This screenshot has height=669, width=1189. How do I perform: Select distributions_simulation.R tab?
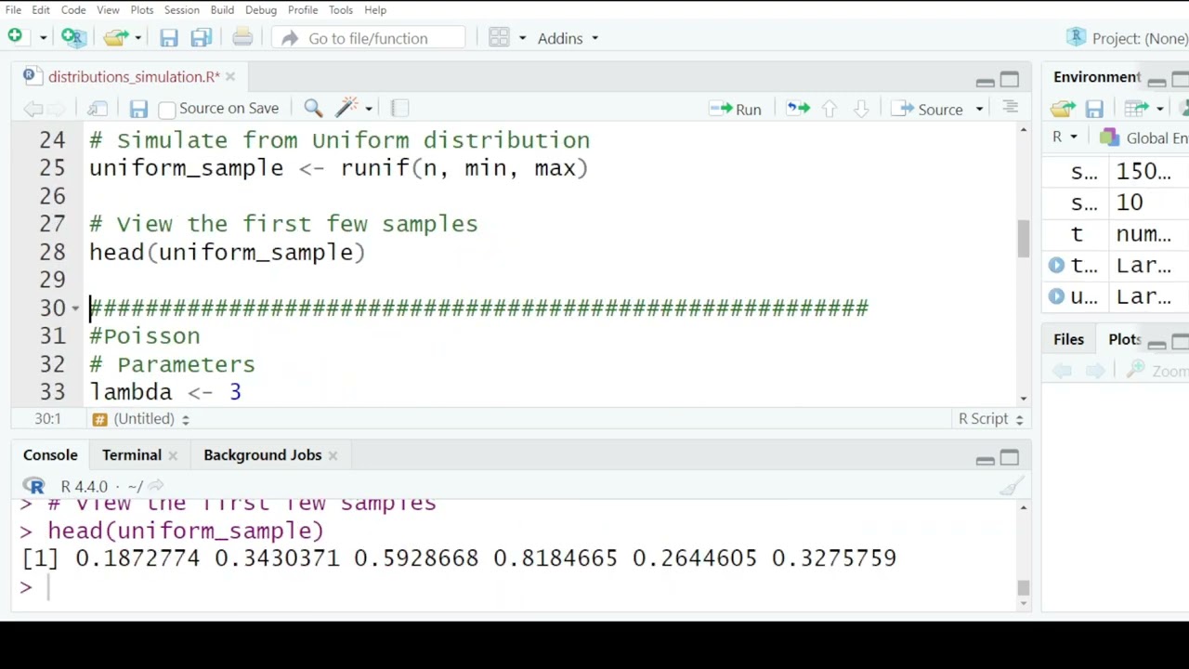pos(134,77)
